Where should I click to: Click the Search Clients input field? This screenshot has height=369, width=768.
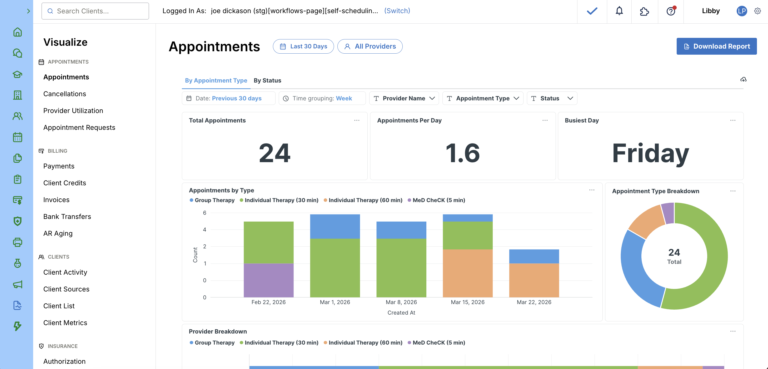(95, 11)
